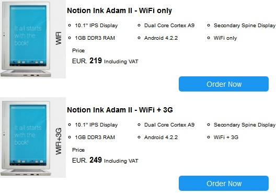The width and height of the screenshot is (276, 194).
Task: Click the WiFi + 3G bullet in the second product specs
Action: coord(226,138)
